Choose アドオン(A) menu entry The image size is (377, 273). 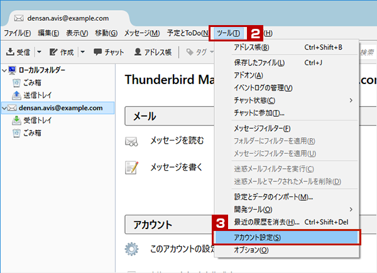click(287, 75)
